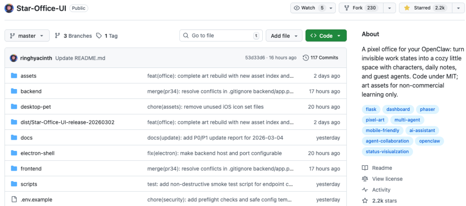Click the folder icon for backend
The height and width of the screenshot is (206, 466).
coord(14,91)
